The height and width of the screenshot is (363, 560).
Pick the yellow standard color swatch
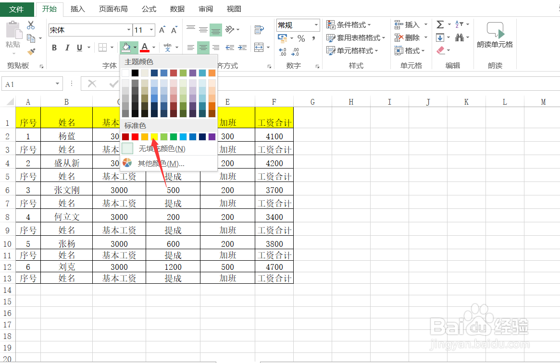point(154,136)
